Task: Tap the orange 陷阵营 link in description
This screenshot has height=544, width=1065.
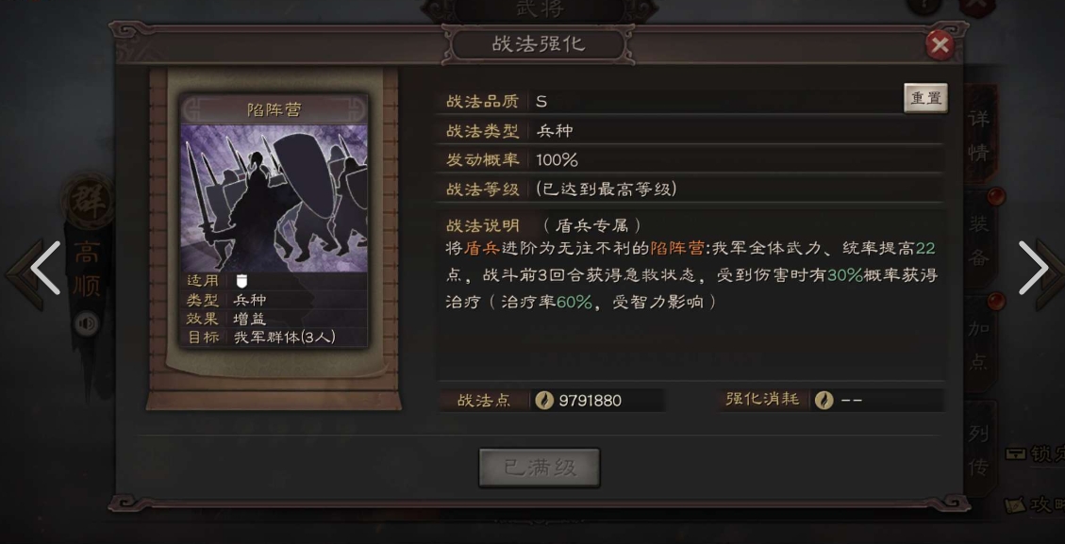Action: (676, 249)
